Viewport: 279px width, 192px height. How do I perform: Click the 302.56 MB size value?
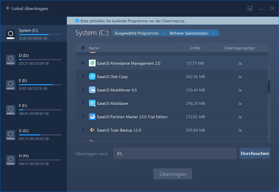[x=195, y=76]
